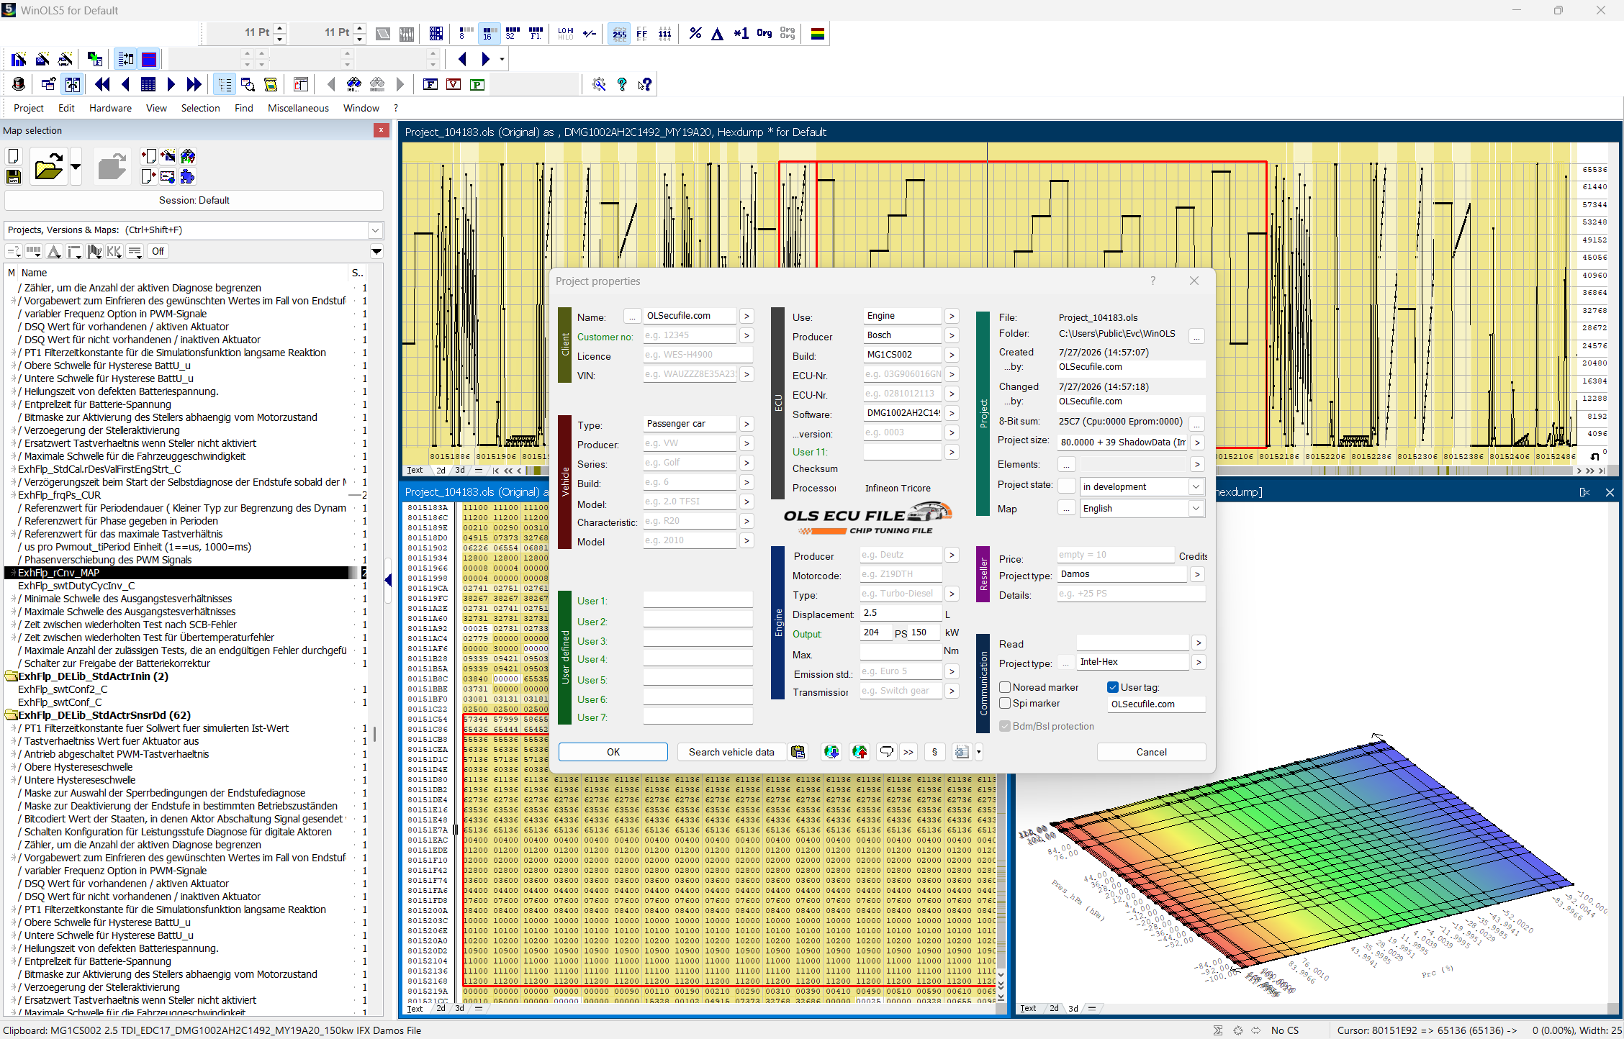Click the percent icon in top toolbar
Image resolution: width=1624 pixels, height=1039 pixels.
(x=695, y=34)
